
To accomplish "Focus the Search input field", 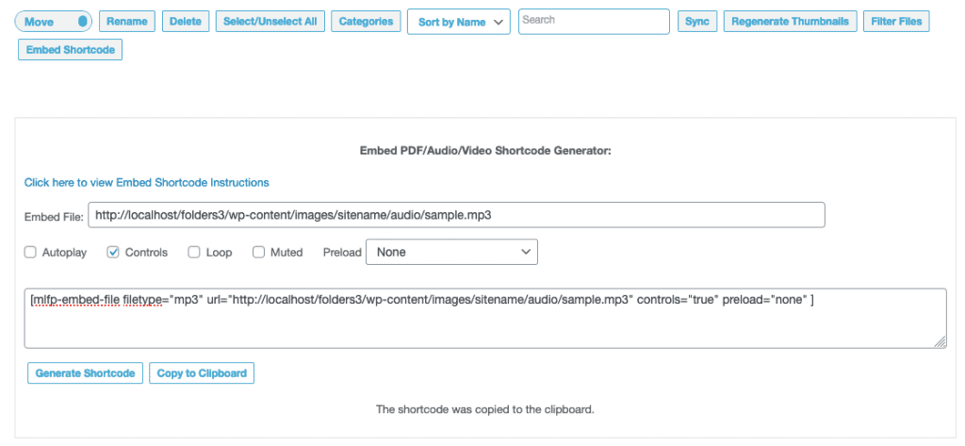I will point(594,21).
